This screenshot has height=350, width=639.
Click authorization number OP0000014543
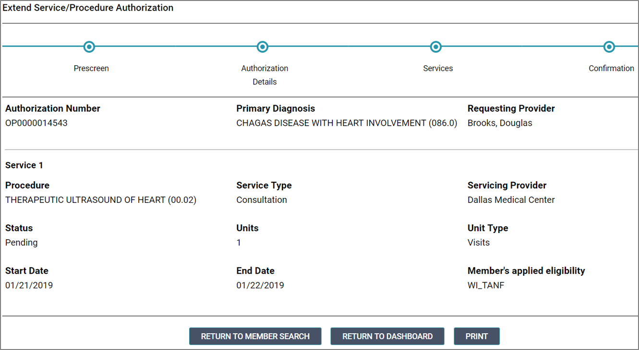click(x=36, y=123)
